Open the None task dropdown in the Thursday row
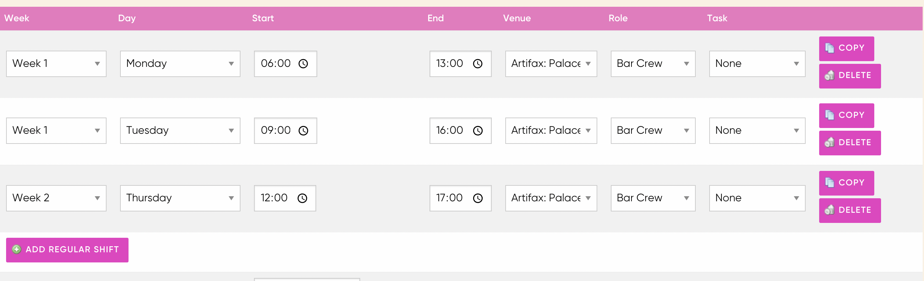This screenshot has height=281, width=924. (757, 198)
